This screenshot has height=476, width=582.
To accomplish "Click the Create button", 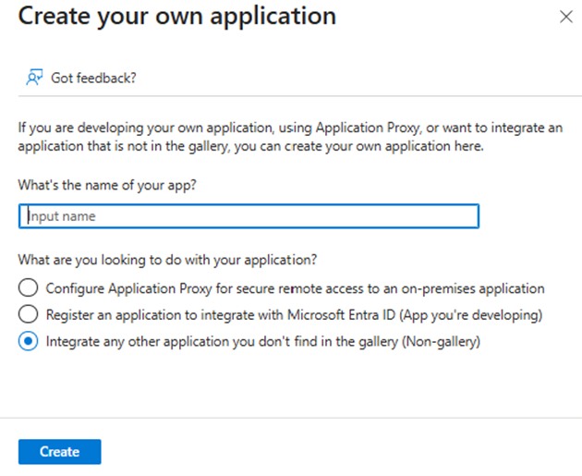I will tap(60, 451).
